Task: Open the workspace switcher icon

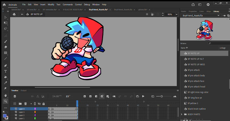Action: click(200, 5)
